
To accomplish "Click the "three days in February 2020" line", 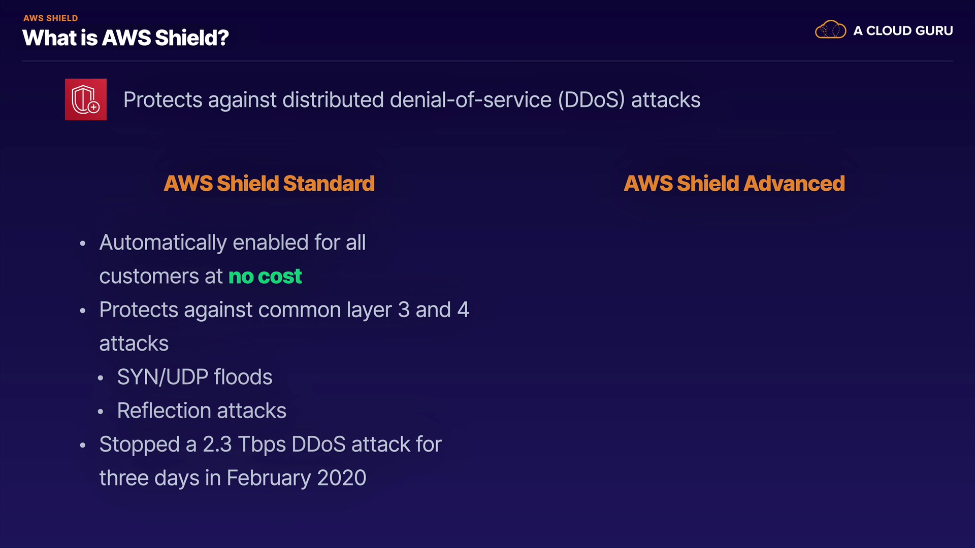I will coord(233,478).
